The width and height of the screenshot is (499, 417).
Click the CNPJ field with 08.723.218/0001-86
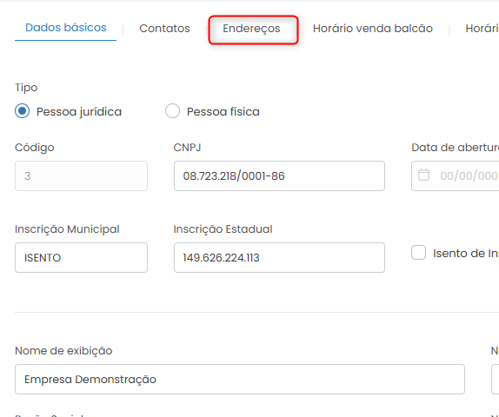[x=279, y=175]
